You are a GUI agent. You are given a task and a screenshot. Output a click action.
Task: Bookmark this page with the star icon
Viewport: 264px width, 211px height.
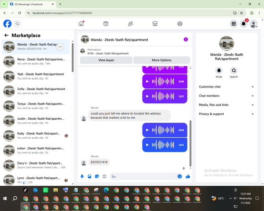(x=241, y=13)
